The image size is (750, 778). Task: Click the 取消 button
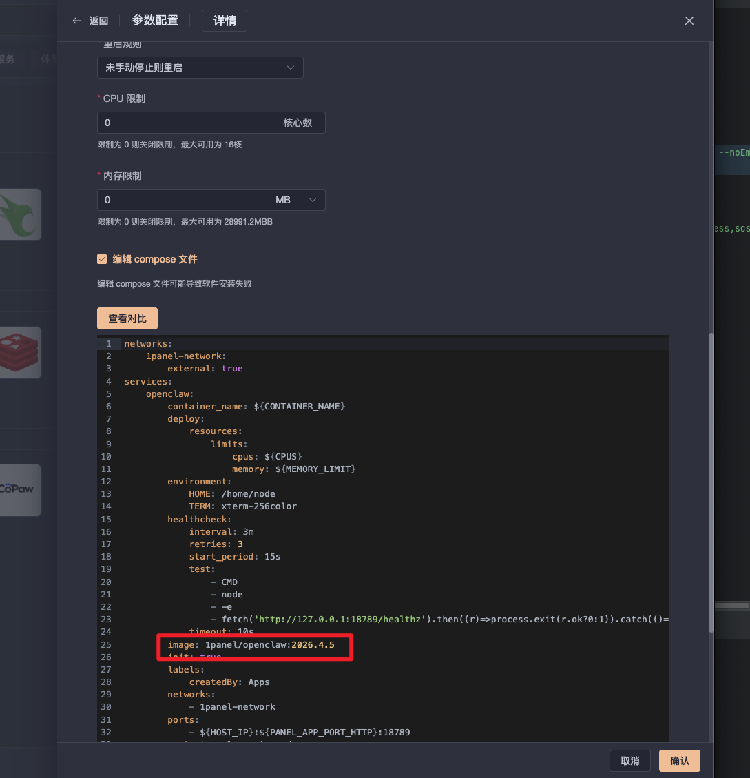click(x=629, y=761)
